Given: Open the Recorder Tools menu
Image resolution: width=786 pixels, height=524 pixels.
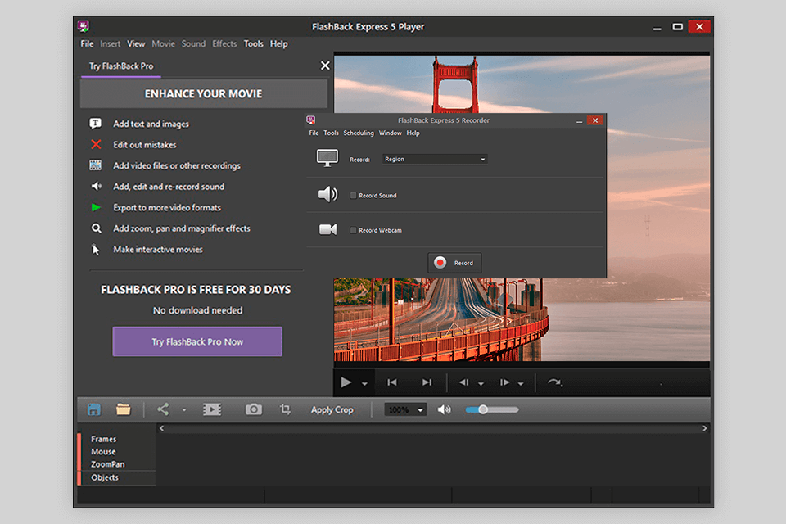Looking at the screenshot, I should [331, 133].
